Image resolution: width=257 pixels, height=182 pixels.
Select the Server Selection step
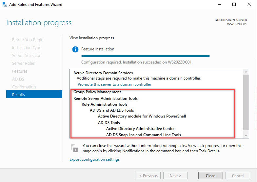27,56
